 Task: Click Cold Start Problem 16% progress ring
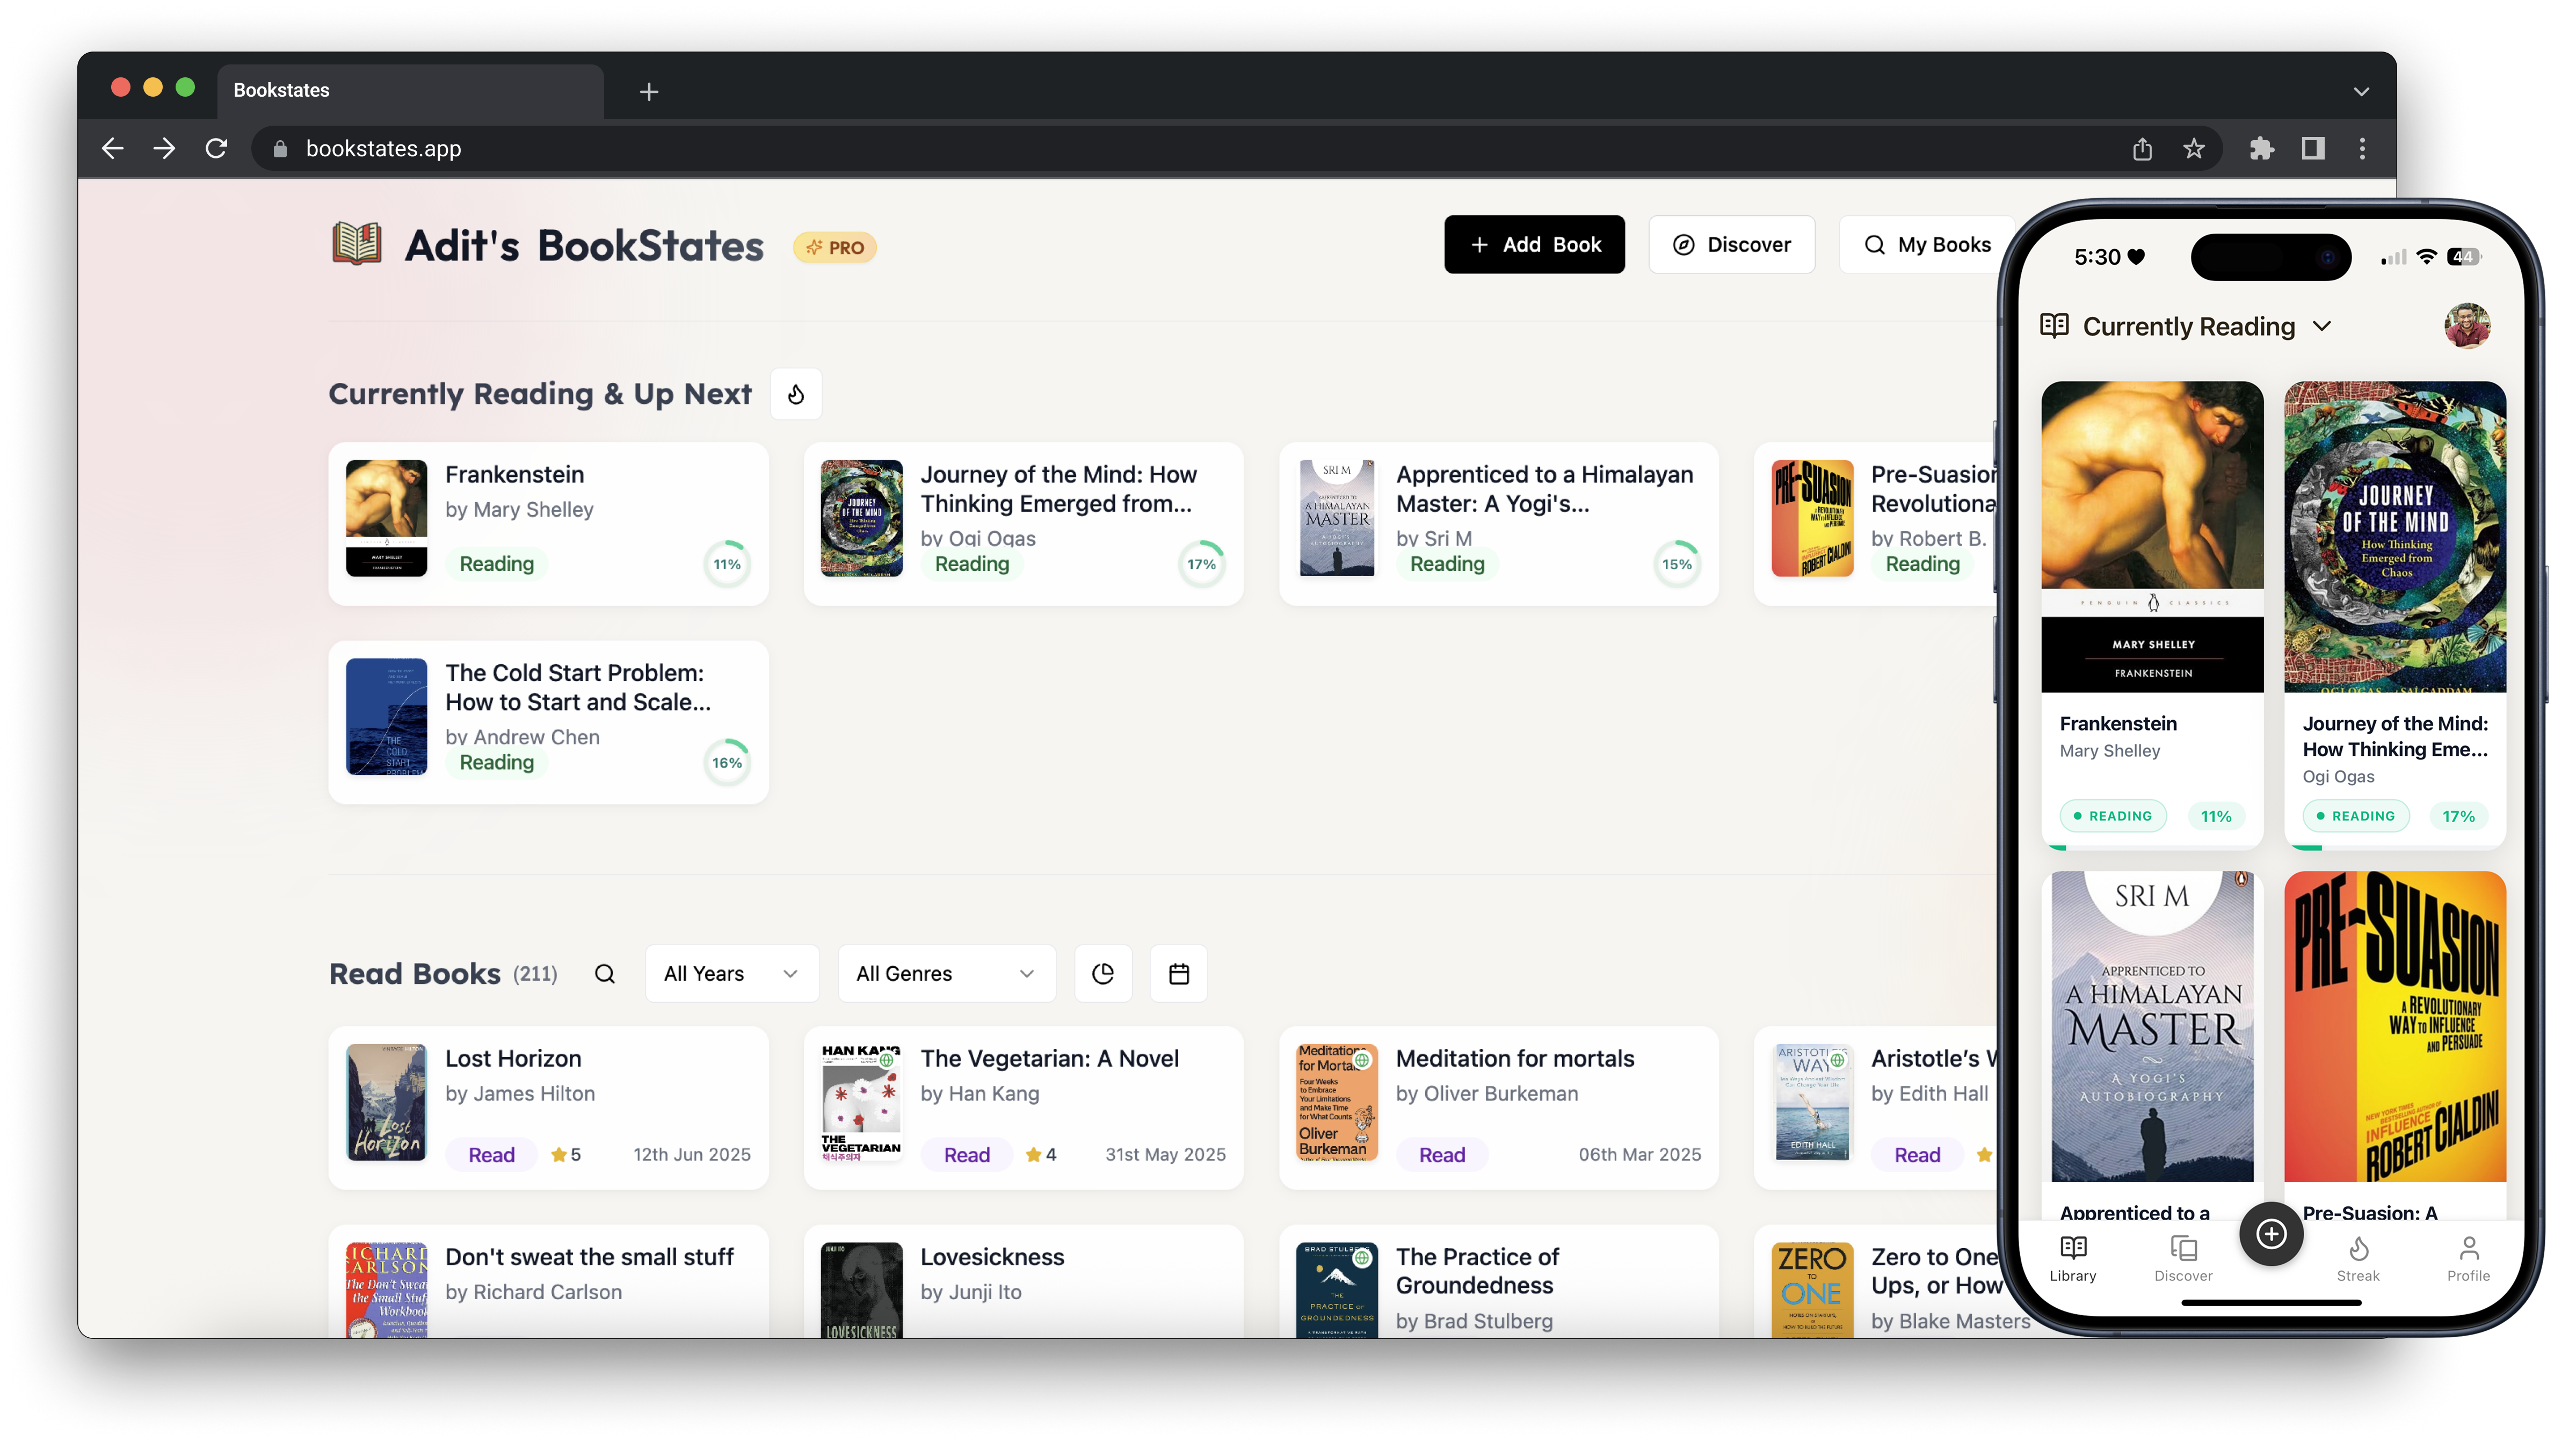coord(727,763)
